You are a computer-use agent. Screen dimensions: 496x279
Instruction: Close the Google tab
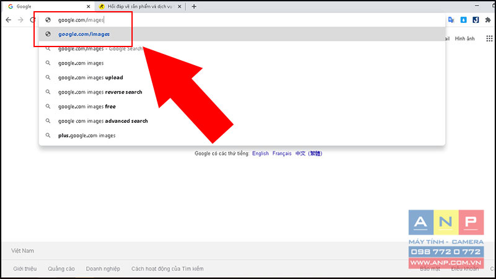88,6
